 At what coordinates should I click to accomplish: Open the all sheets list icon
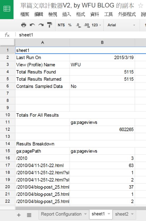tap(29, 215)
